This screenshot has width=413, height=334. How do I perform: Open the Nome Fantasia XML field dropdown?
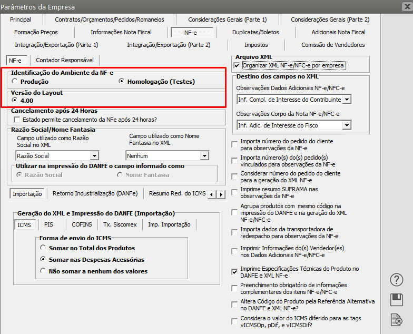(204, 156)
